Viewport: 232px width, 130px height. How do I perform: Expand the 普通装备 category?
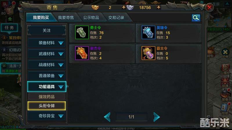tap(47, 76)
